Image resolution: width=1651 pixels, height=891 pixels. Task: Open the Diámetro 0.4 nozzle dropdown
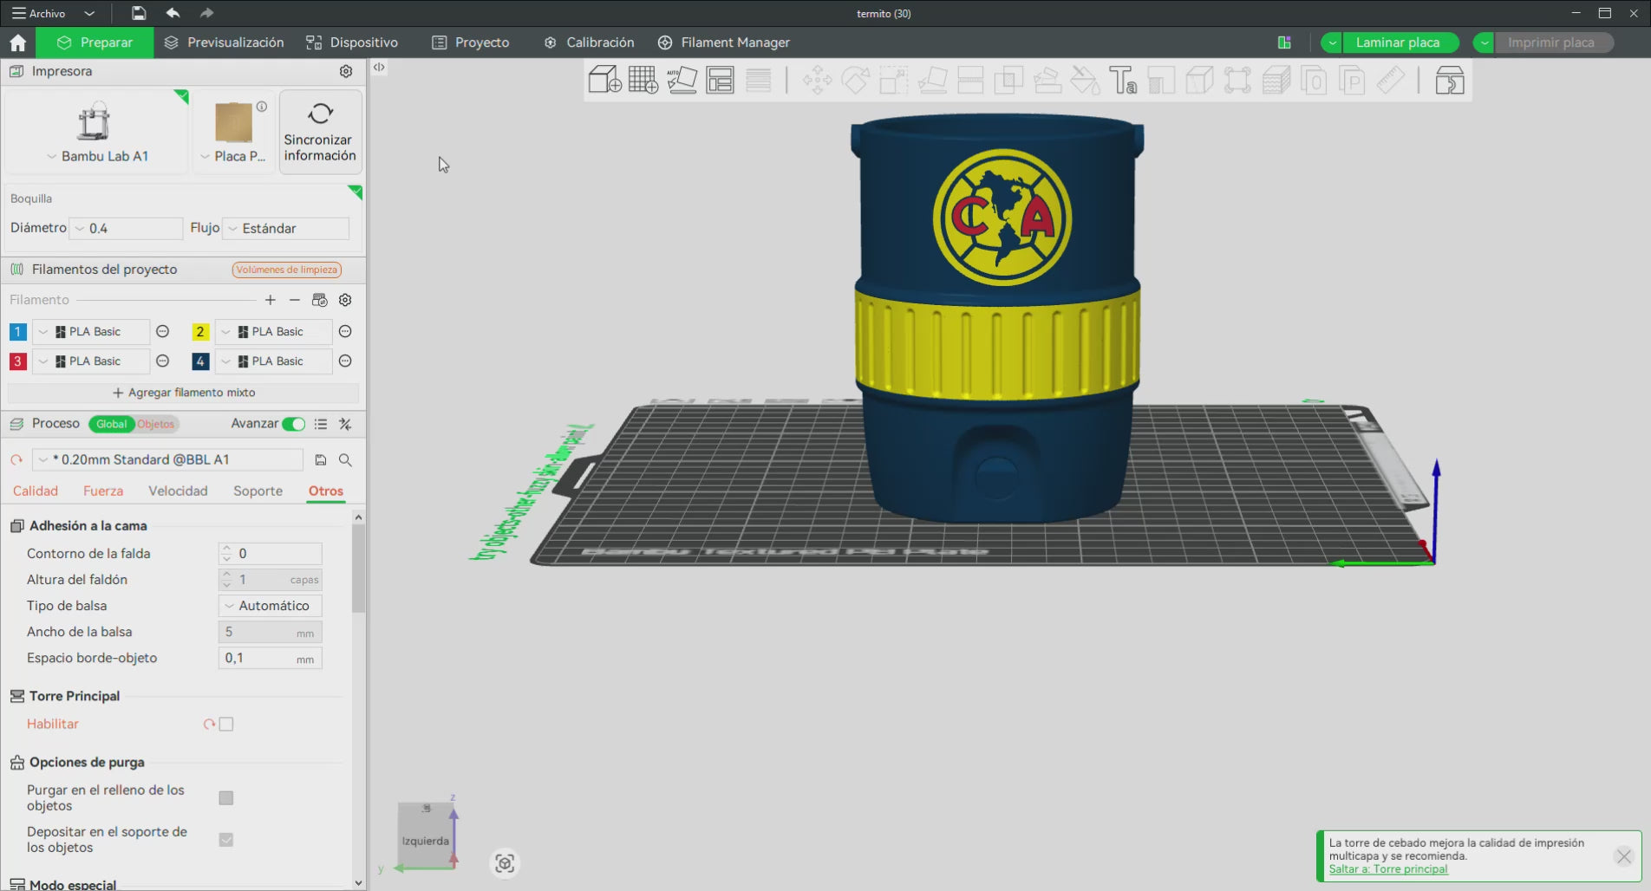tap(127, 228)
